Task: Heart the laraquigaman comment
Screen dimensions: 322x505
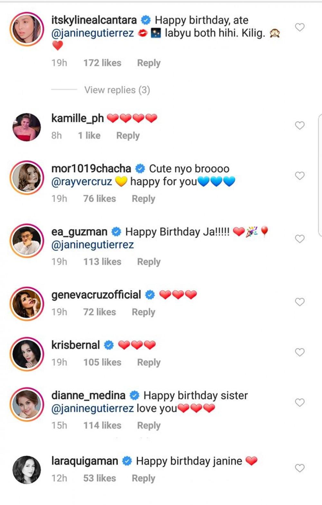Action: point(299,468)
